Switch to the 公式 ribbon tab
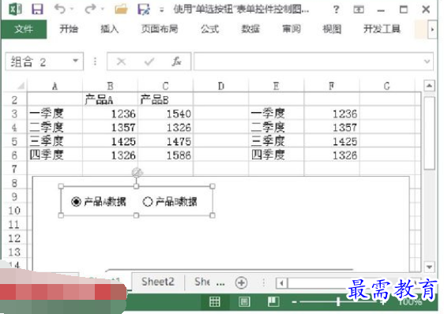Image resolution: width=444 pixels, height=314 pixels. point(210,29)
